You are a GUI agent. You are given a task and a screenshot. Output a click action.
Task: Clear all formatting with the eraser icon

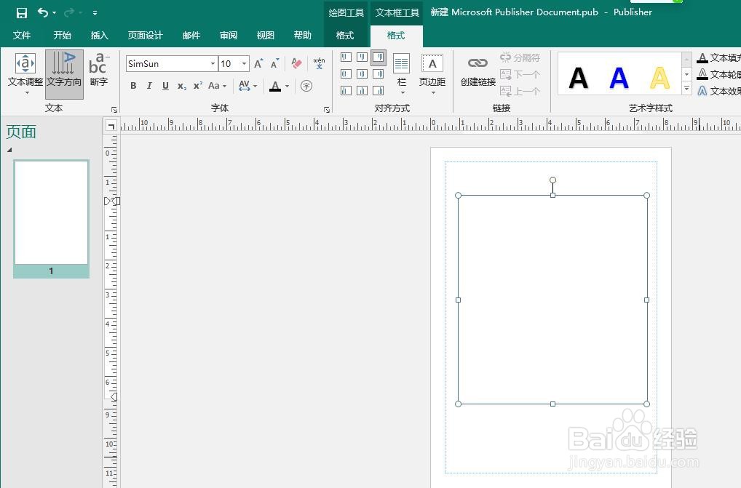[296, 64]
